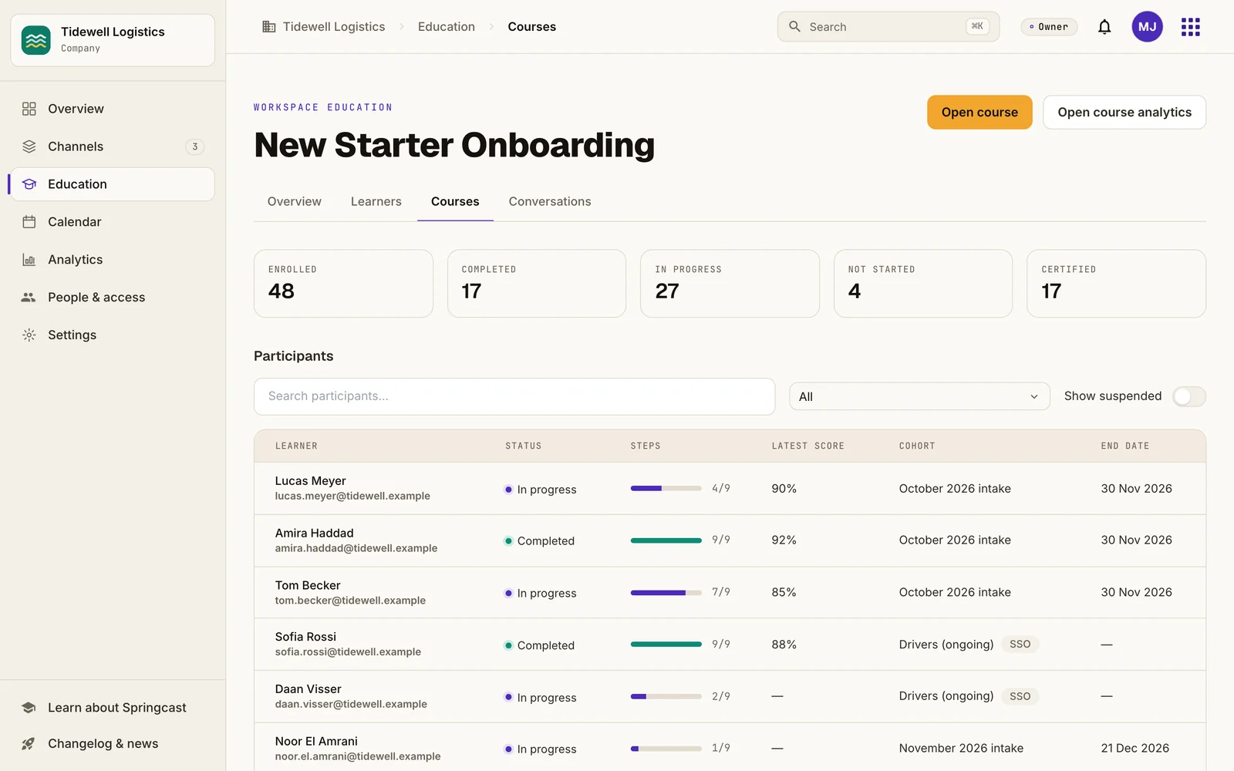Expand the Tidewell Logistics company switcher
Image resolution: width=1234 pixels, height=771 pixels.
click(x=113, y=40)
